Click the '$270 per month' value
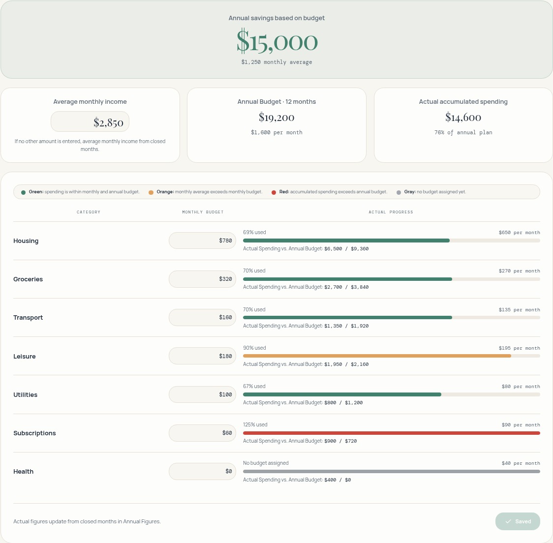553x543 pixels. coord(519,271)
